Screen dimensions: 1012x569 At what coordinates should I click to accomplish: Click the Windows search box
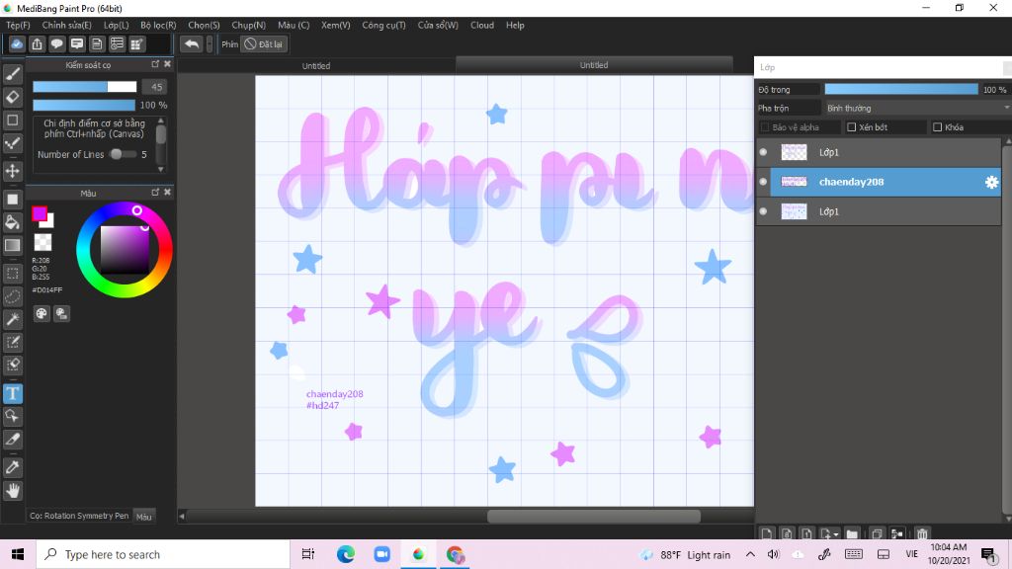[163, 554]
